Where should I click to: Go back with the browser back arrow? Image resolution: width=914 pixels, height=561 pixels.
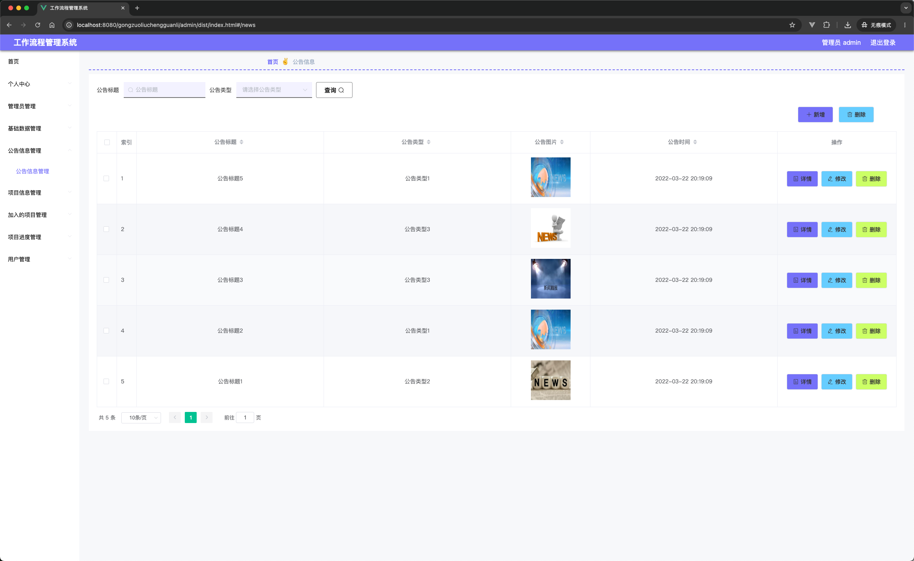[9, 25]
